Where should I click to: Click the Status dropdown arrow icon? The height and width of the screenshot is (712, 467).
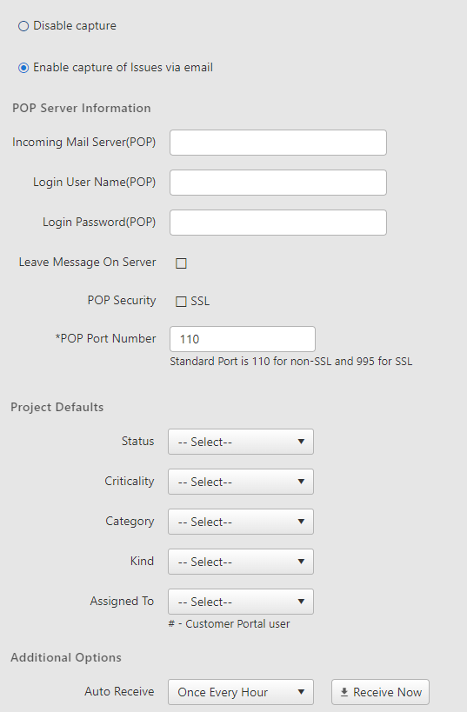[x=301, y=442]
